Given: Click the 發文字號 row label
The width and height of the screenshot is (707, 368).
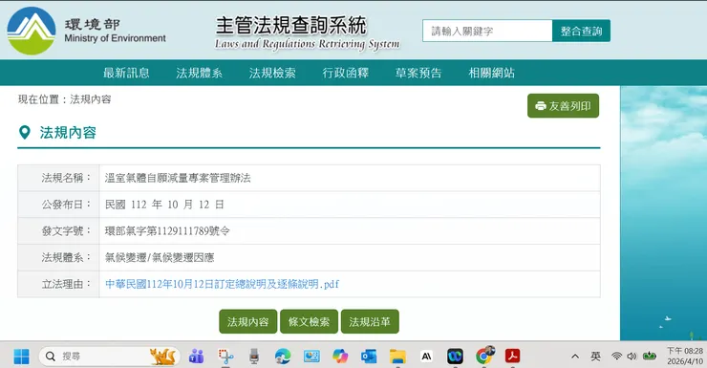Looking at the screenshot, I should (66, 231).
